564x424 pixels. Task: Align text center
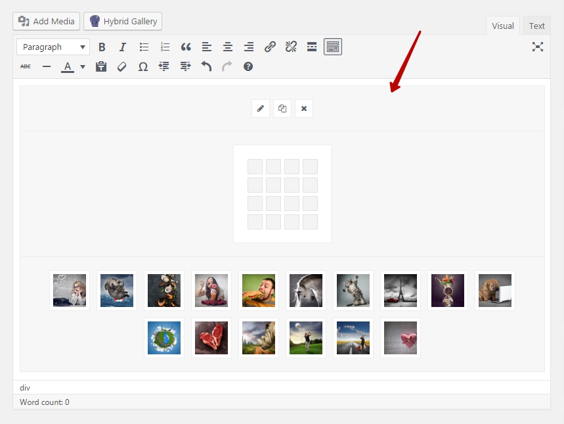click(228, 47)
